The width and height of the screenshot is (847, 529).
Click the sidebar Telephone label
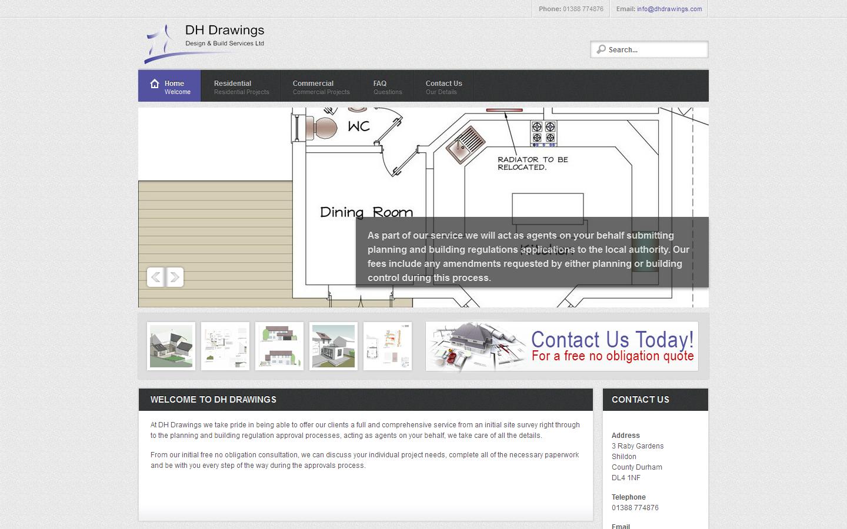coord(629,497)
